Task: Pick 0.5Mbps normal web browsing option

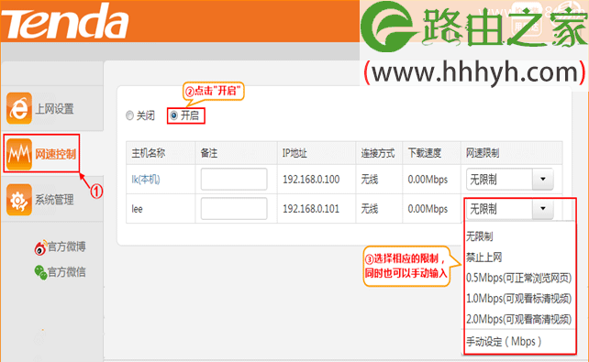Action: click(x=518, y=278)
